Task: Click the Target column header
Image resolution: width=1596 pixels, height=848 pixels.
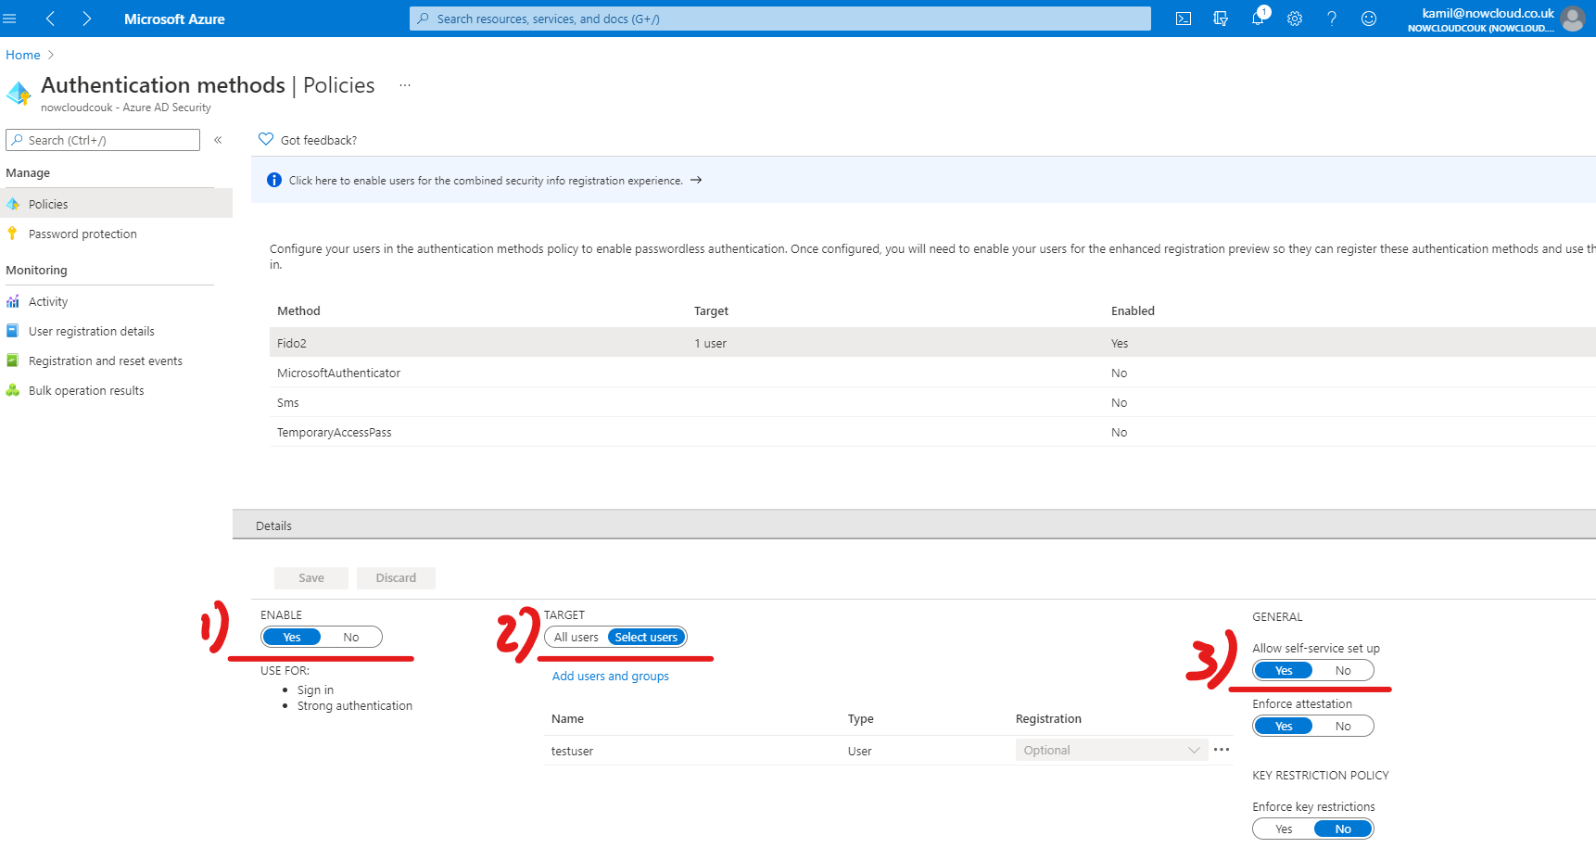Action: (x=711, y=310)
